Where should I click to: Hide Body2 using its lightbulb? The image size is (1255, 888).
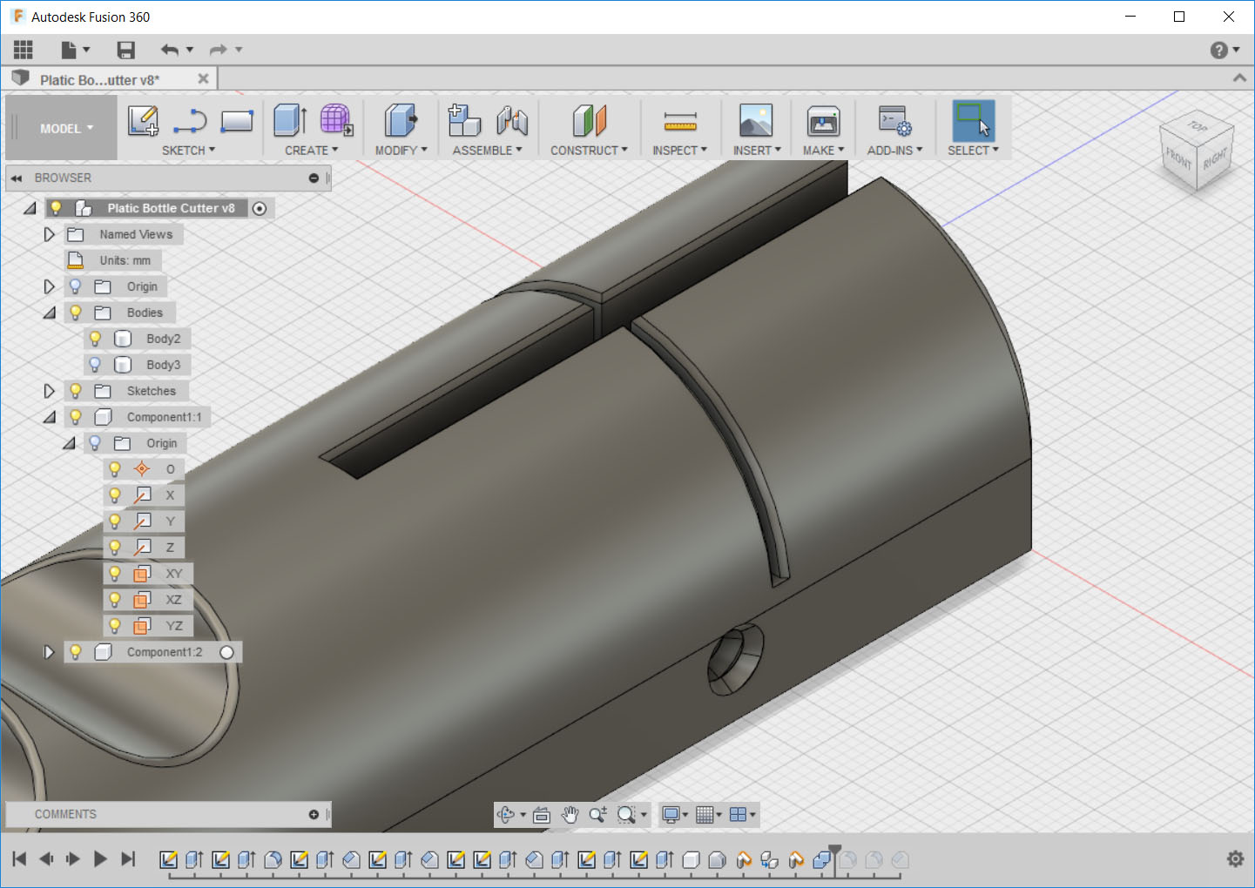tap(94, 339)
